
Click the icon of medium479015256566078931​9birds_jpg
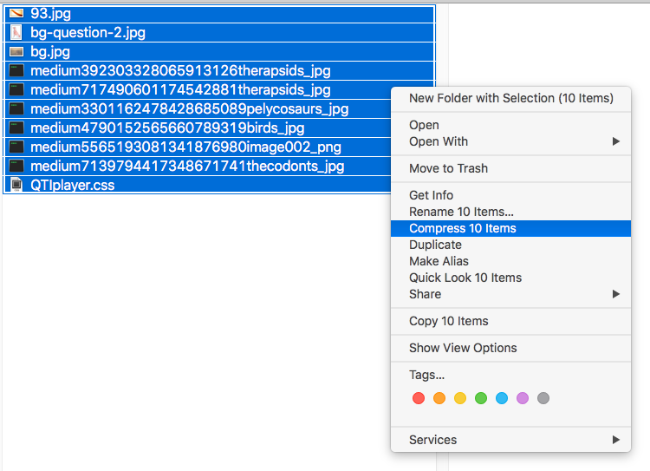pyautogui.click(x=16, y=128)
